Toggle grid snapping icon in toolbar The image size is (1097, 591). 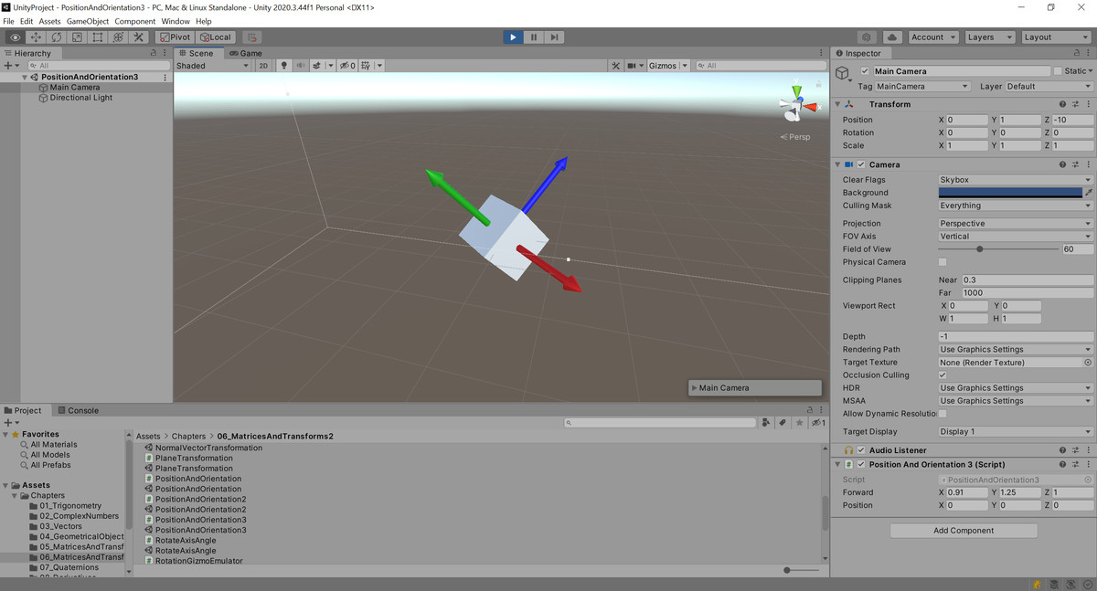click(x=253, y=37)
